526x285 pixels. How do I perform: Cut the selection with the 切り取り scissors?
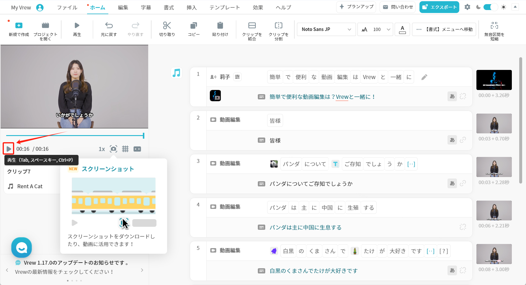[x=167, y=30]
